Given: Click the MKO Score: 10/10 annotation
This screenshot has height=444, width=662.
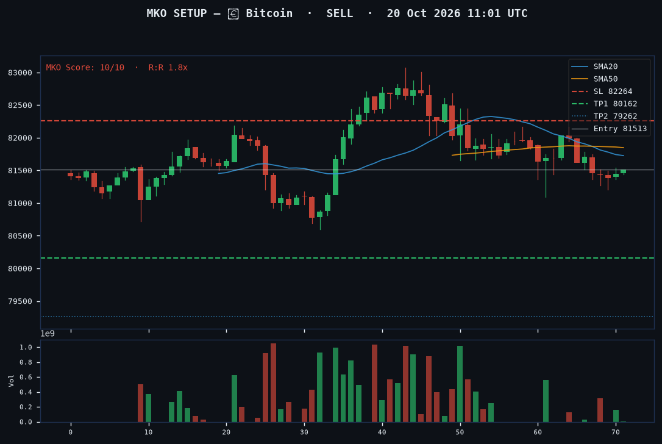Looking at the screenshot, I should [85, 68].
